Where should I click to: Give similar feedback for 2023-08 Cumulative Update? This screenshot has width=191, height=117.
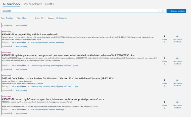(x=177, y=83)
